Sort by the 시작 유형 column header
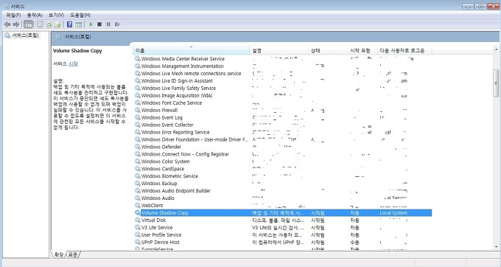Image resolution: width=501 pixels, height=267 pixels. pyautogui.click(x=362, y=50)
